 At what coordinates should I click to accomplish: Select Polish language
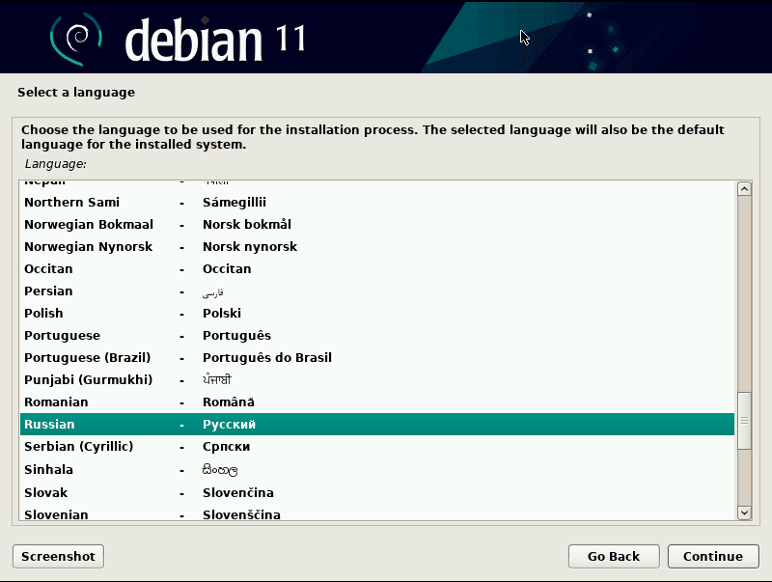[377, 313]
